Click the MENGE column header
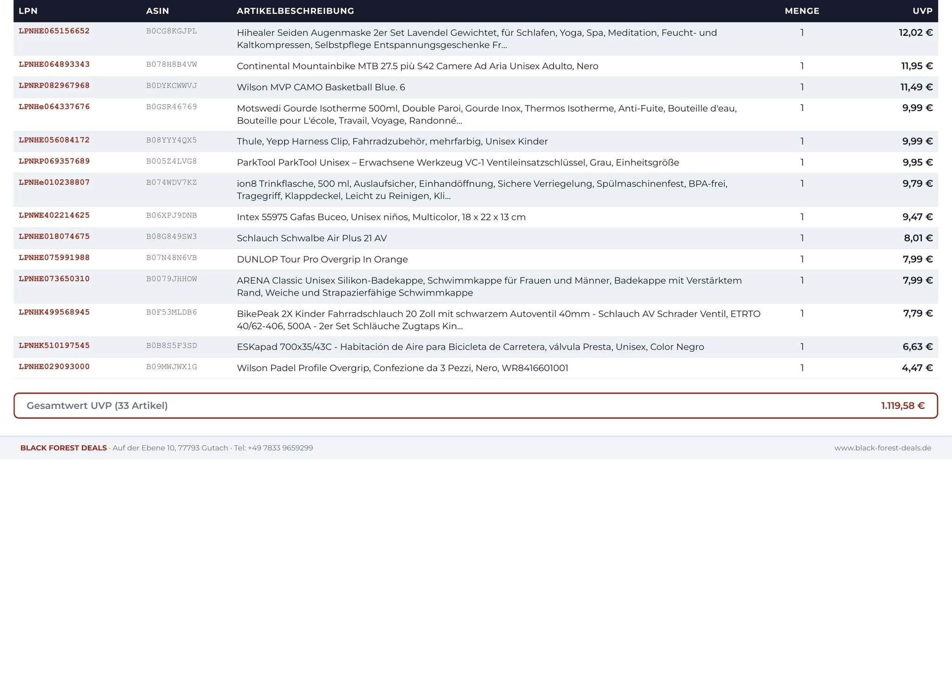Screen dimensions: 952x673 click(x=802, y=11)
